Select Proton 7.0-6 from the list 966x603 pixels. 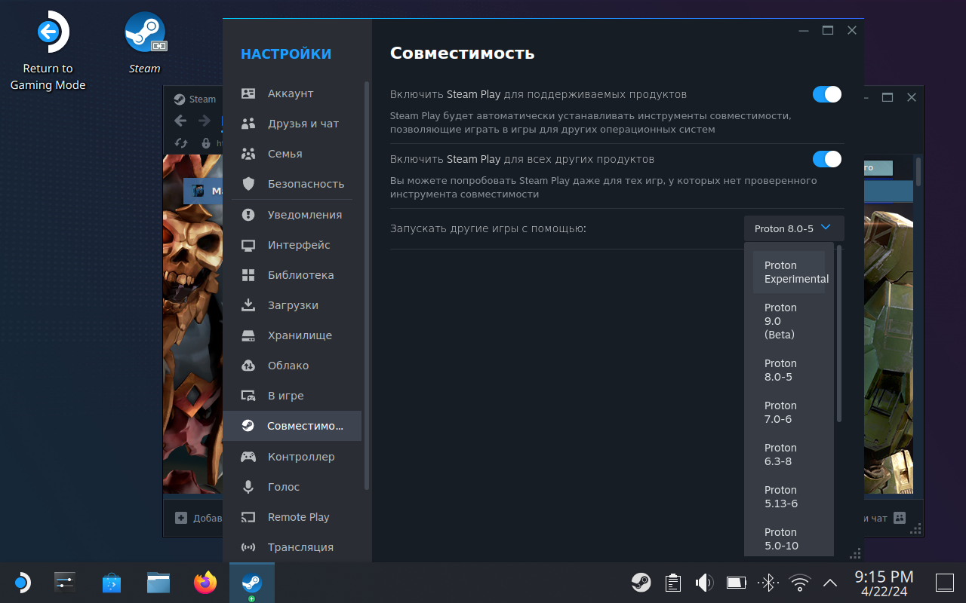789,412
